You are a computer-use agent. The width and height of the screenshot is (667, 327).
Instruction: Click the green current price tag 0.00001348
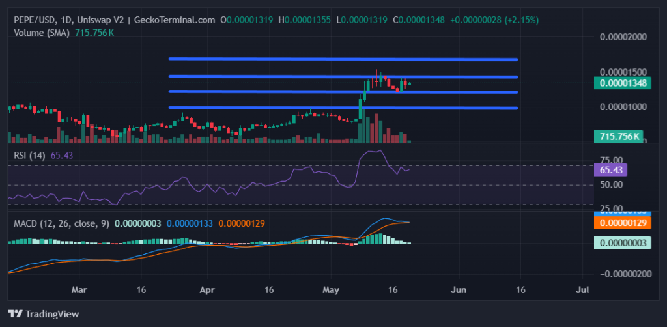(x=618, y=83)
